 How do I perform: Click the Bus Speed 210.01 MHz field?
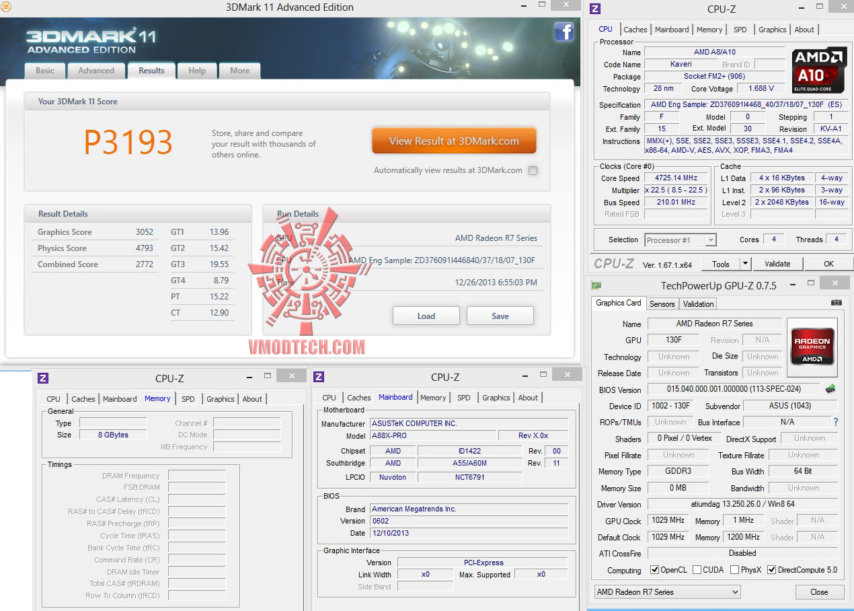tap(676, 203)
